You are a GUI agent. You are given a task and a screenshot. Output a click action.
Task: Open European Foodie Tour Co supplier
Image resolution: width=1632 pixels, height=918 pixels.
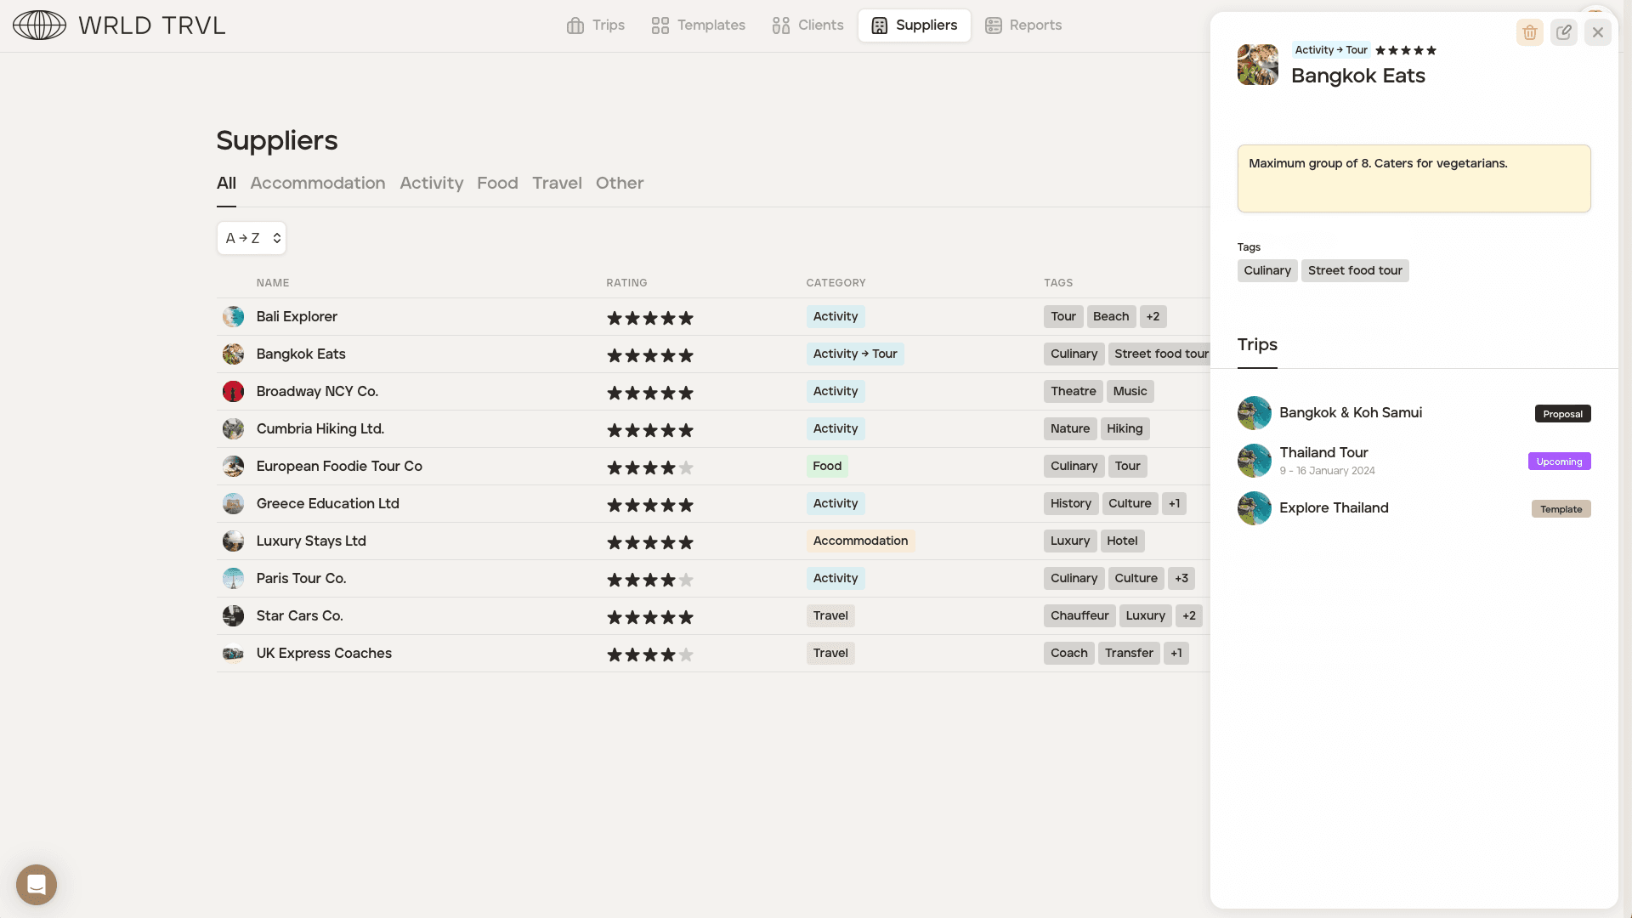(713, 467)
